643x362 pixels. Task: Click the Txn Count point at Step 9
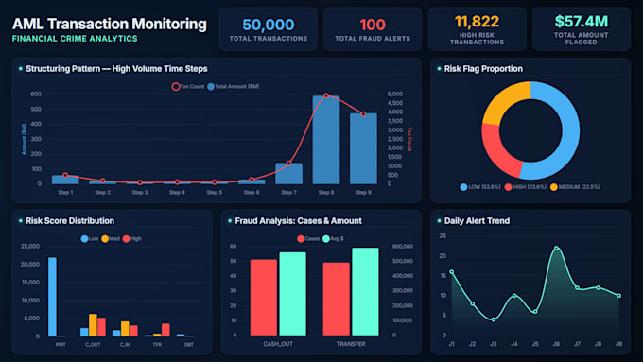363,114
